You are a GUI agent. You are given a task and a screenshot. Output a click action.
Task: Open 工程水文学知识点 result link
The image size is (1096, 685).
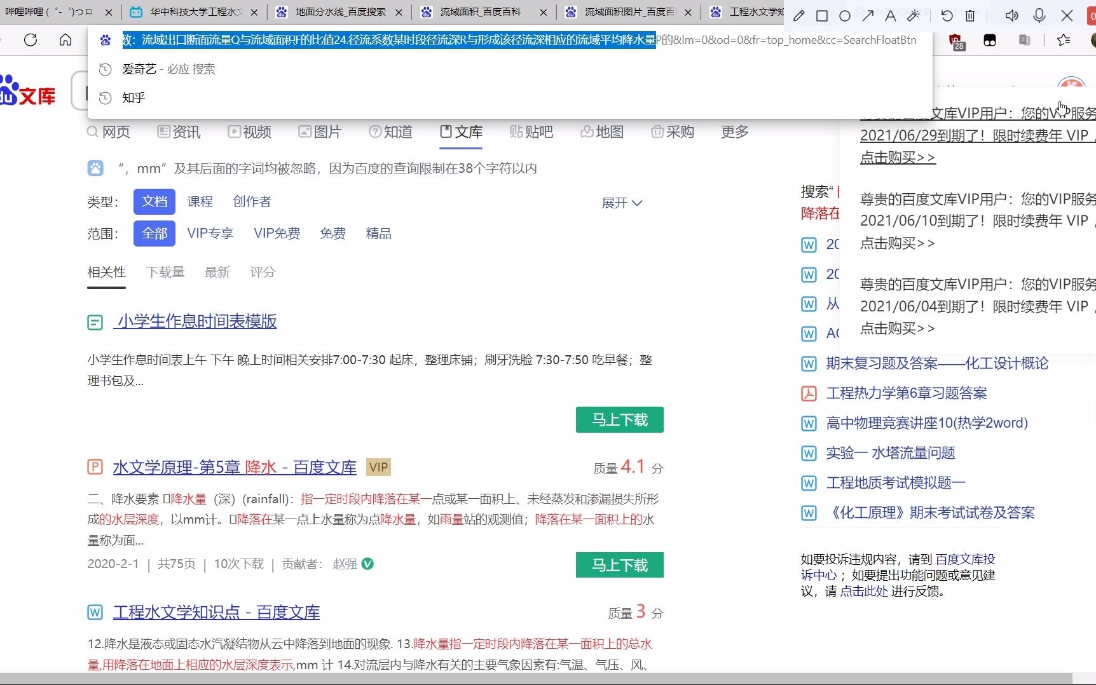217,613
